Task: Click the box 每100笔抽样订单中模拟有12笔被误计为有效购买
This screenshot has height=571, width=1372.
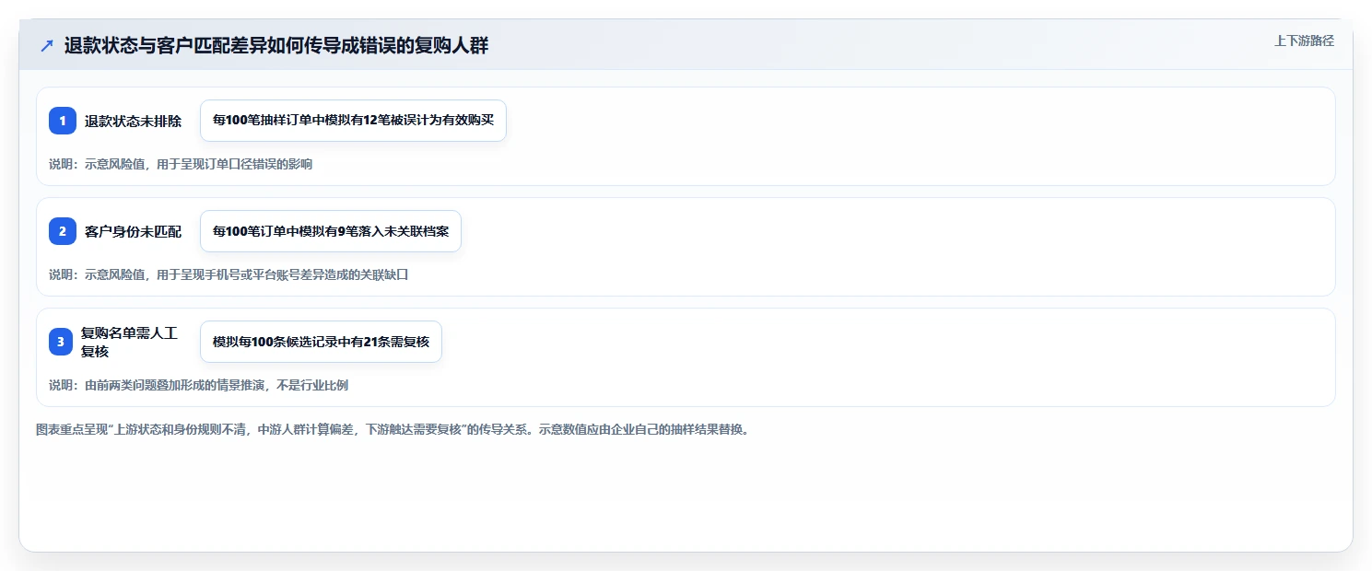Action: (353, 121)
